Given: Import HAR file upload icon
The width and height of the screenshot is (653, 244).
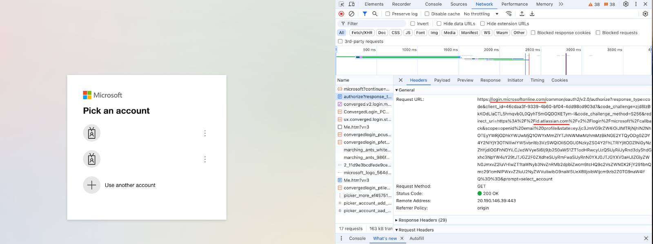Looking at the screenshot, I should pyautogui.click(x=522, y=14).
